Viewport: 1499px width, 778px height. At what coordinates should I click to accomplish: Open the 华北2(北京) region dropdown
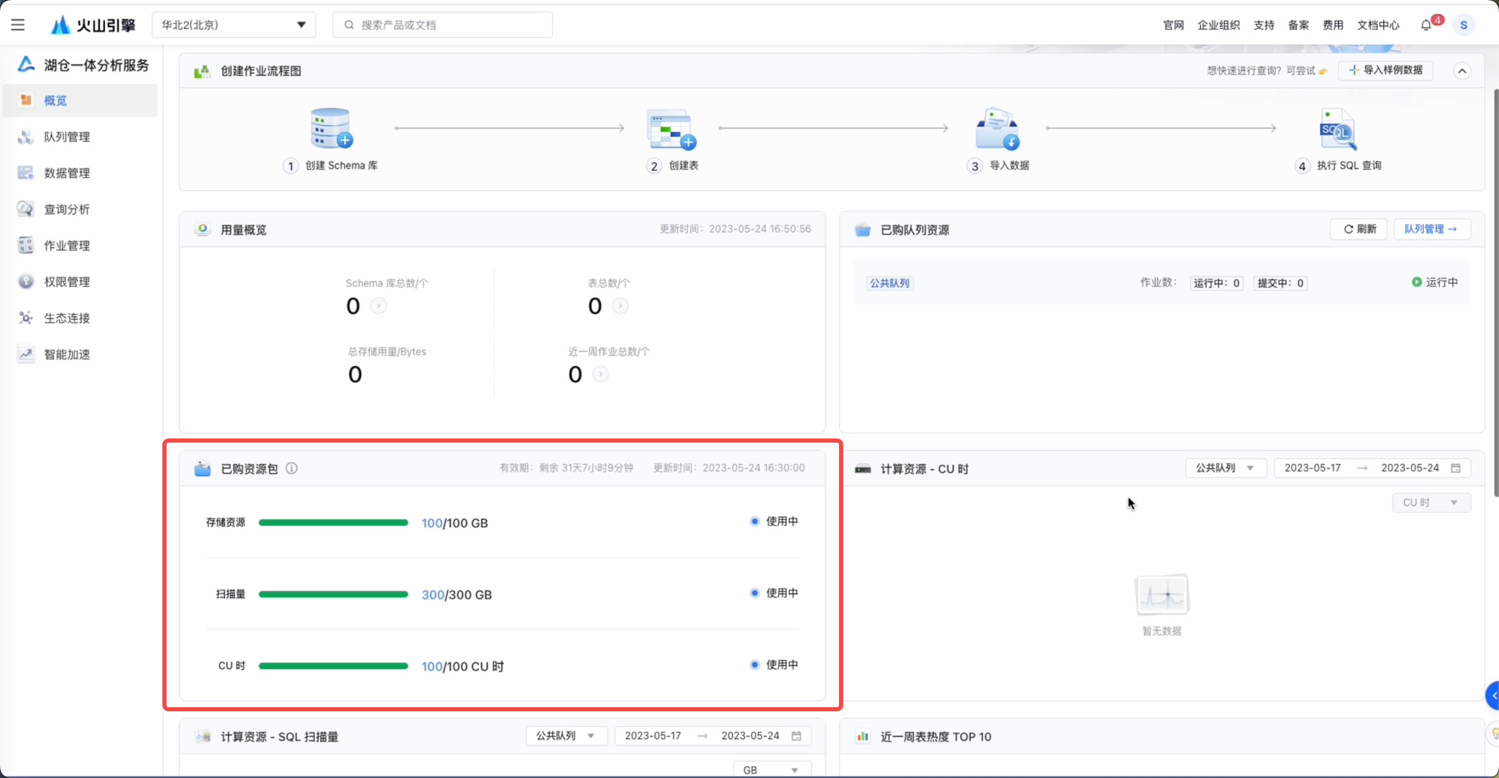tap(233, 25)
